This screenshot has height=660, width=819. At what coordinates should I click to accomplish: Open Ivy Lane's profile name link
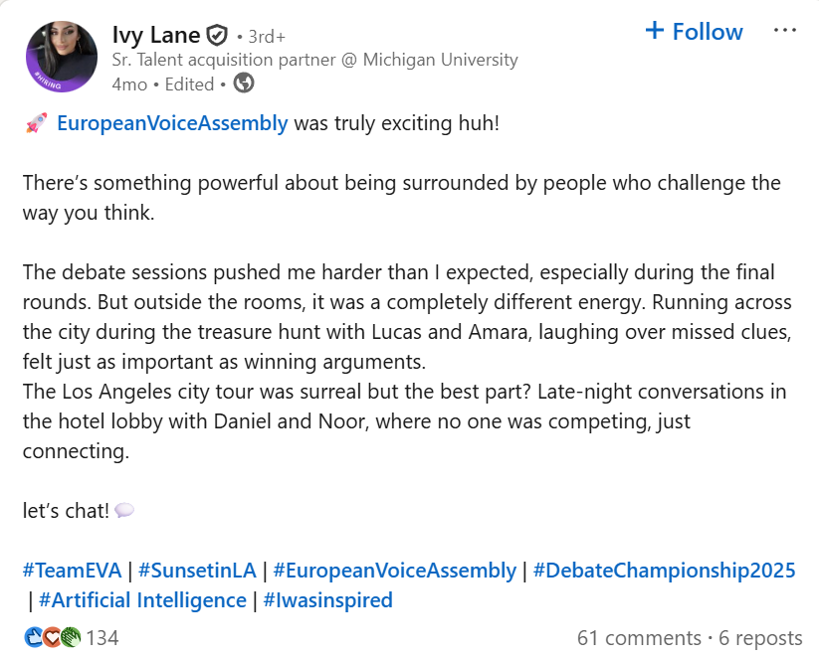156,36
